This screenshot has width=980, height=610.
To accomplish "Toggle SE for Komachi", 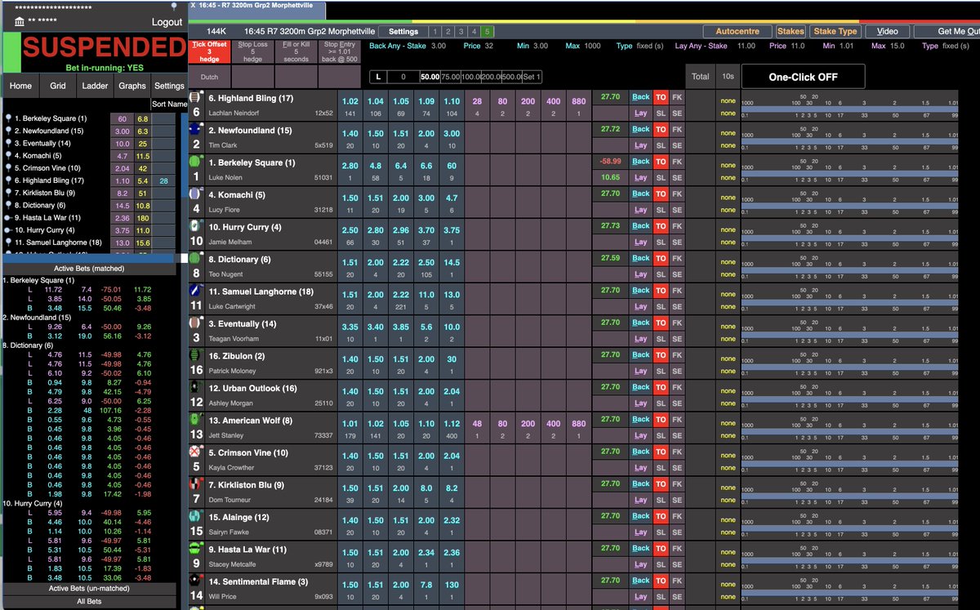I will tap(677, 210).
